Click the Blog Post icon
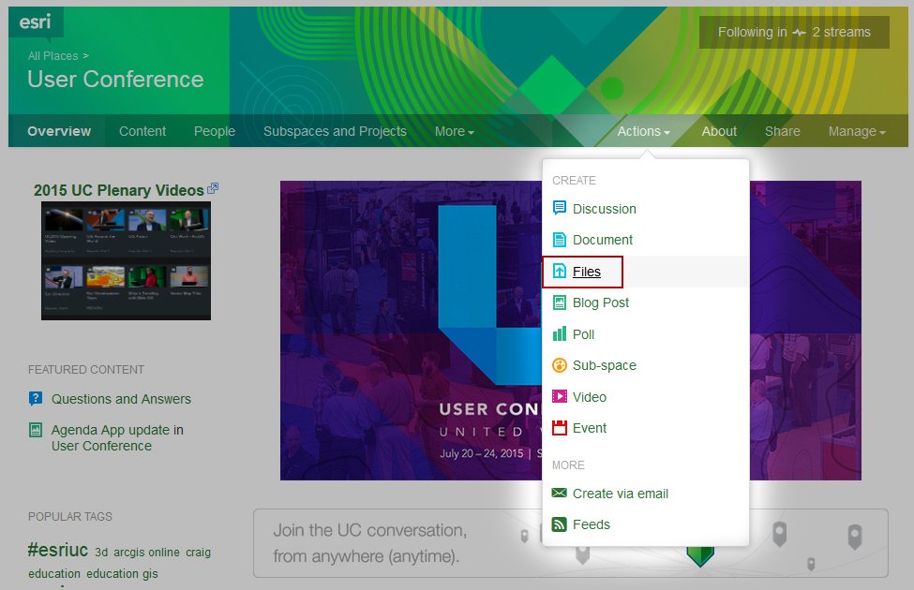 tap(559, 302)
